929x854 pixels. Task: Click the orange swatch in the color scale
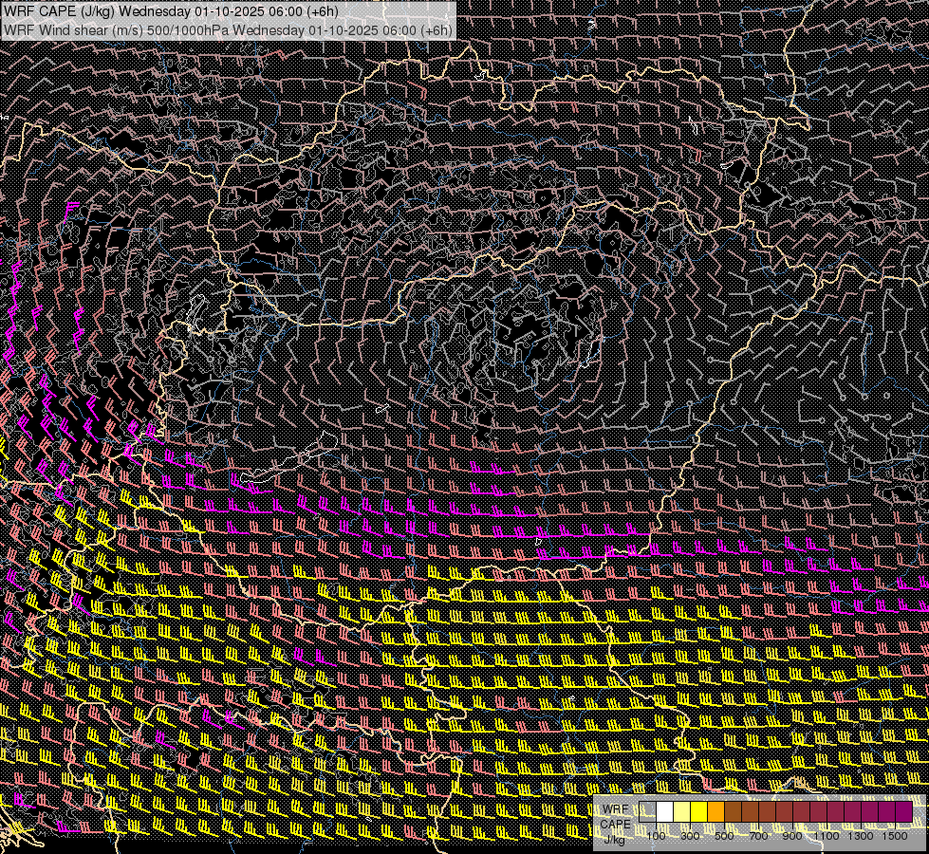click(x=716, y=811)
